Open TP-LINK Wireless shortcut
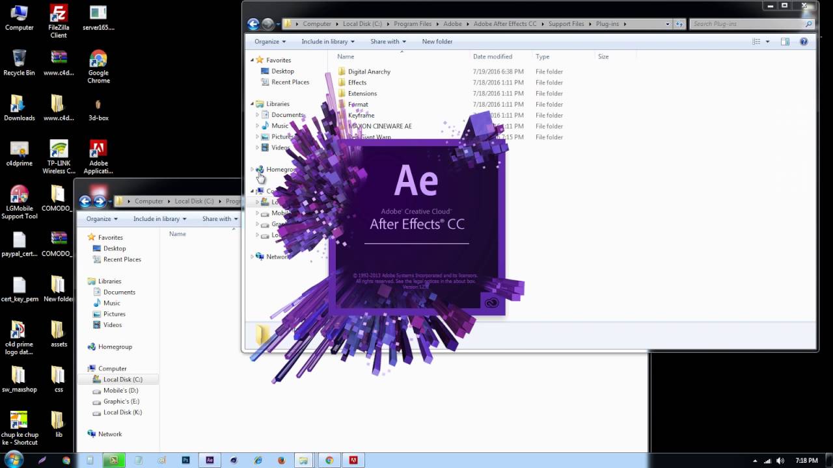 click(59, 157)
